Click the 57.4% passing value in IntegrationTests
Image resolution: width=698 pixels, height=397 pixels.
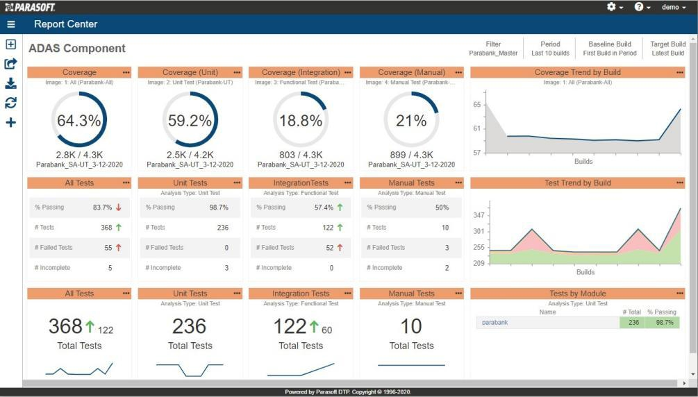[x=324, y=208]
